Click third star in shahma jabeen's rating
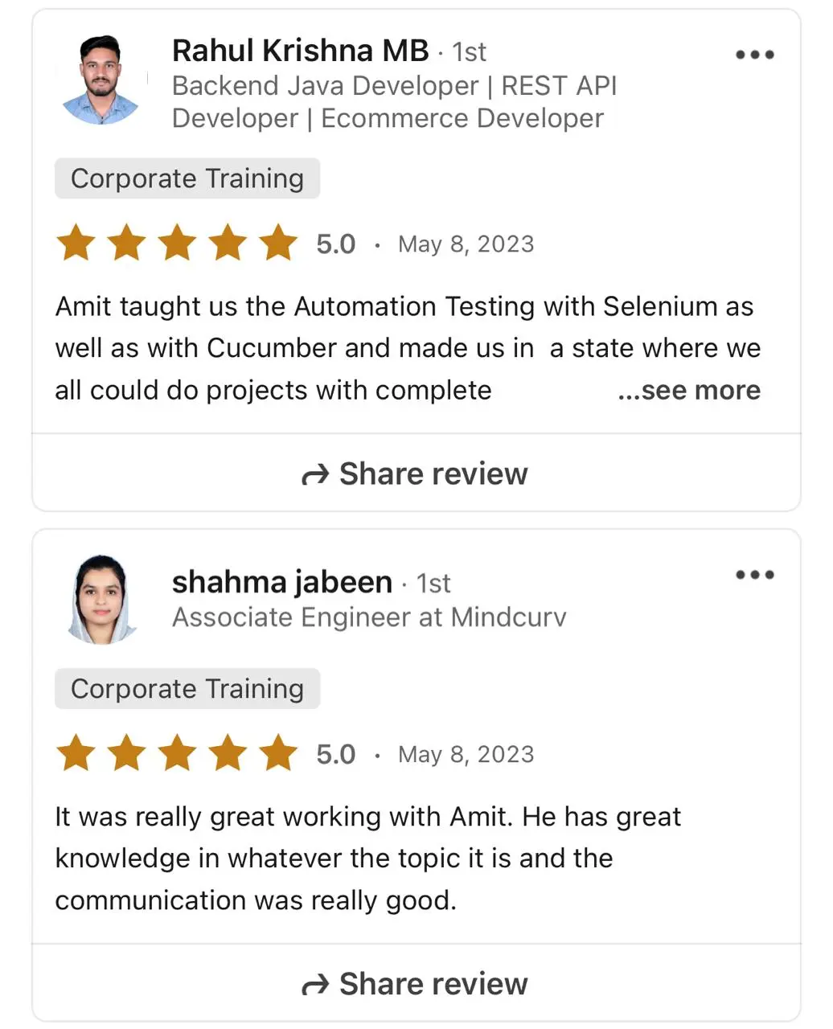Image resolution: width=833 pixels, height=1029 pixels. (x=178, y=753)
